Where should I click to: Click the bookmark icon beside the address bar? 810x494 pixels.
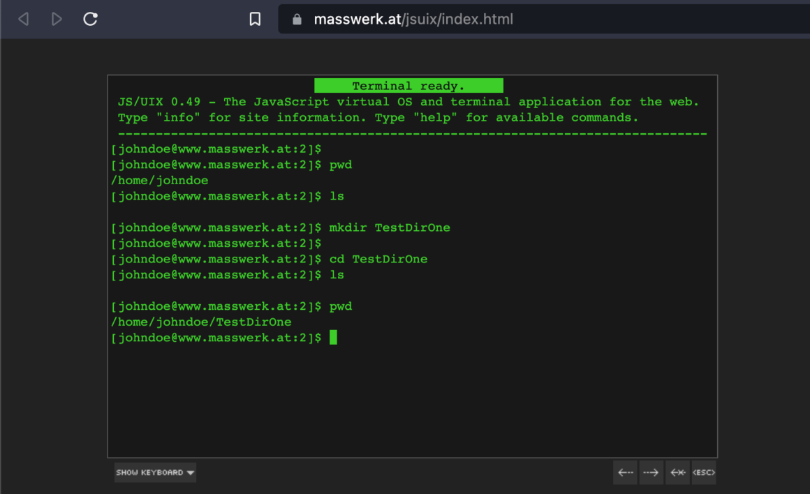[255, 19]
